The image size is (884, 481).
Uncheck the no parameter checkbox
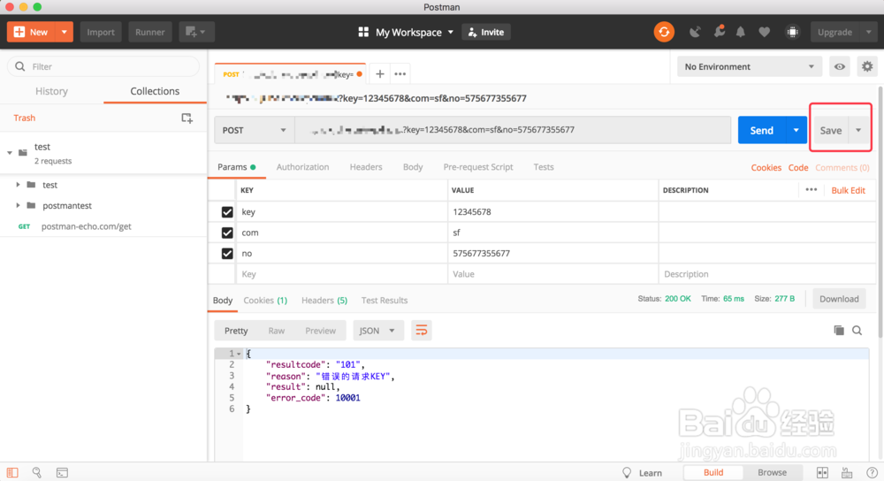pyautogui.click(x=227, y=253)
